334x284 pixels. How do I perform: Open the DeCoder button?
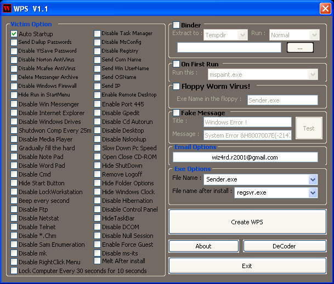pyautogui.click(x=285, y=246)
